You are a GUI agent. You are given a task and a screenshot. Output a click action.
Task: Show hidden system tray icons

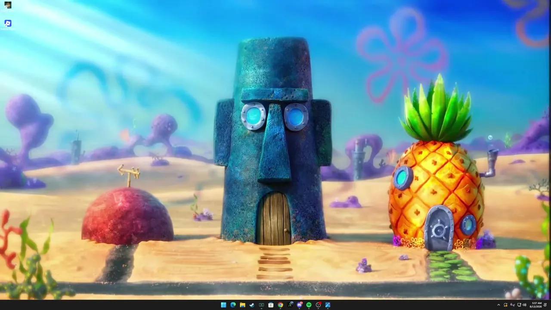click(498, 305)
